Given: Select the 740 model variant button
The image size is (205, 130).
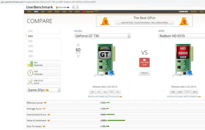Looking at the screenshot, I should point(118,92).
